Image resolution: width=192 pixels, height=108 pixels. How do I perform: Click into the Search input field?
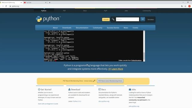[x=127, y=19]
